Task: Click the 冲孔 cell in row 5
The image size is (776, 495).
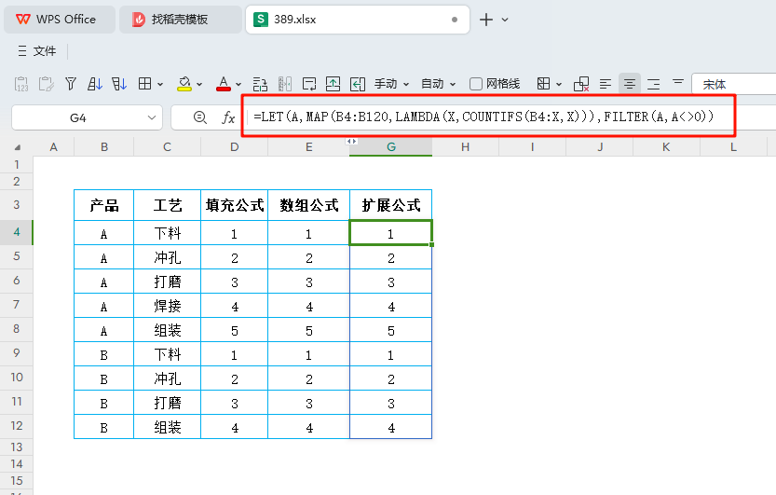Action: tap(168, 257)
